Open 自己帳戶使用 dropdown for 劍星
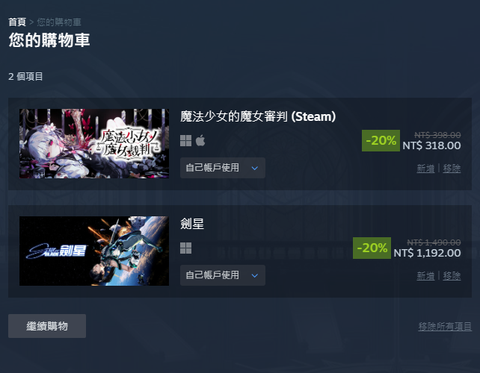 coord(223,275)
